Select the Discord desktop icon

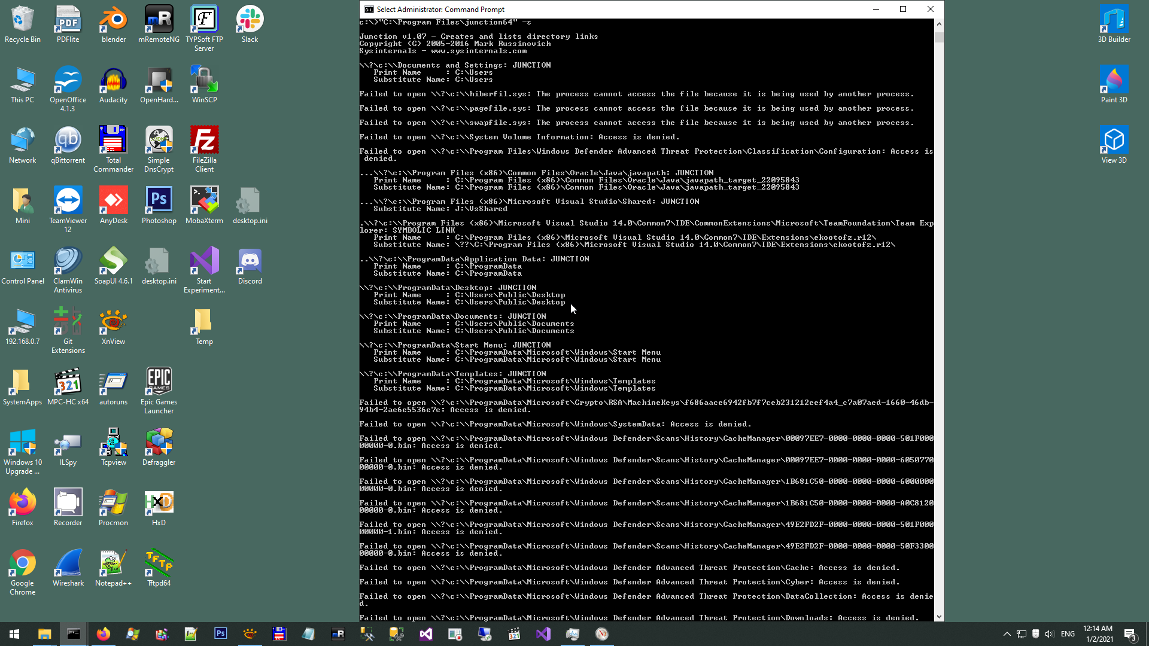pos(250,263)
